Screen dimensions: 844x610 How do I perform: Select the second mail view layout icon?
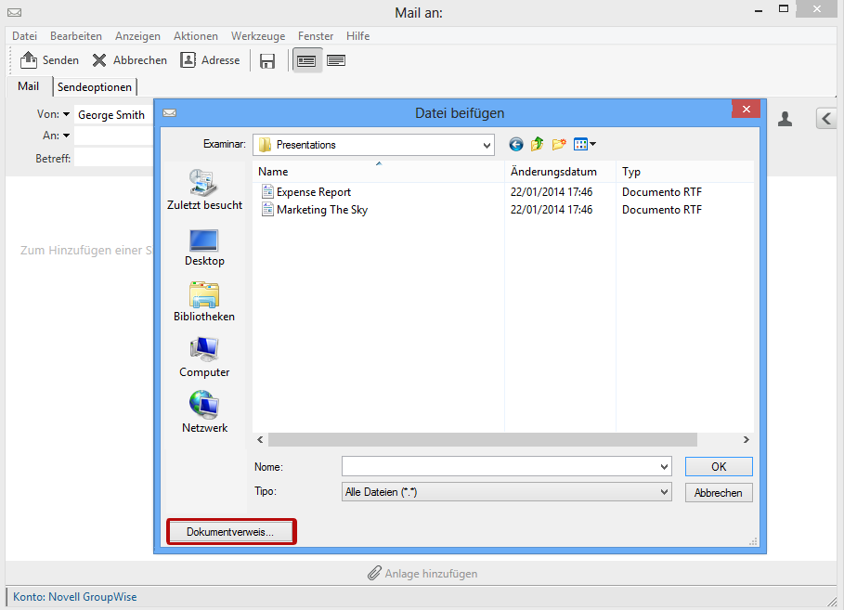tap(336, 61)
